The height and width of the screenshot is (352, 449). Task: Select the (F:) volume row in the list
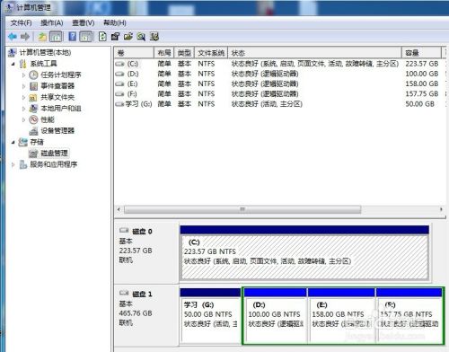pyautogui.click(x=280, y=94)
